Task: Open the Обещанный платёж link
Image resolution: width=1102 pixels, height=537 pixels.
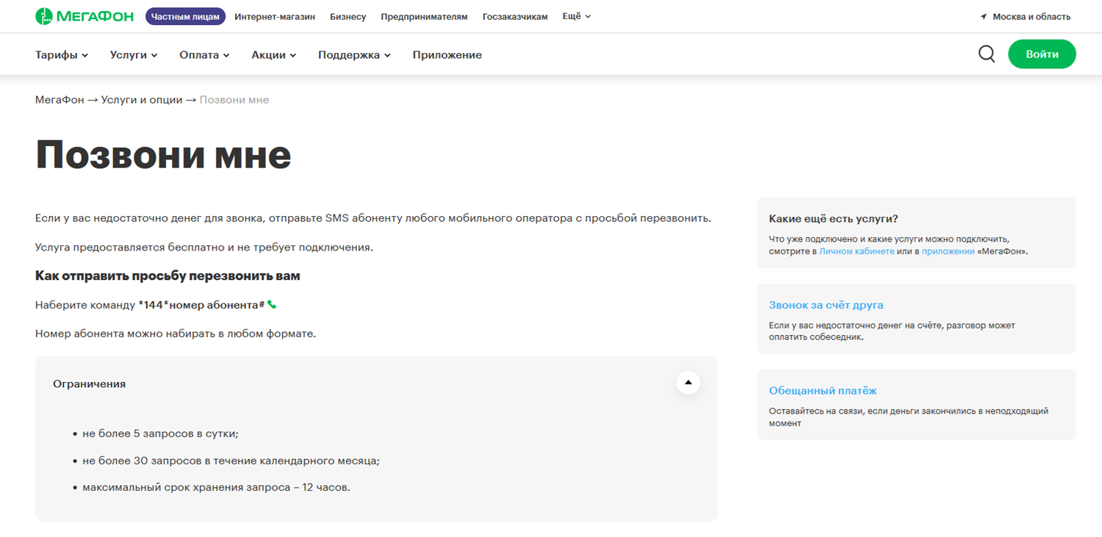Action: point(823,391)
